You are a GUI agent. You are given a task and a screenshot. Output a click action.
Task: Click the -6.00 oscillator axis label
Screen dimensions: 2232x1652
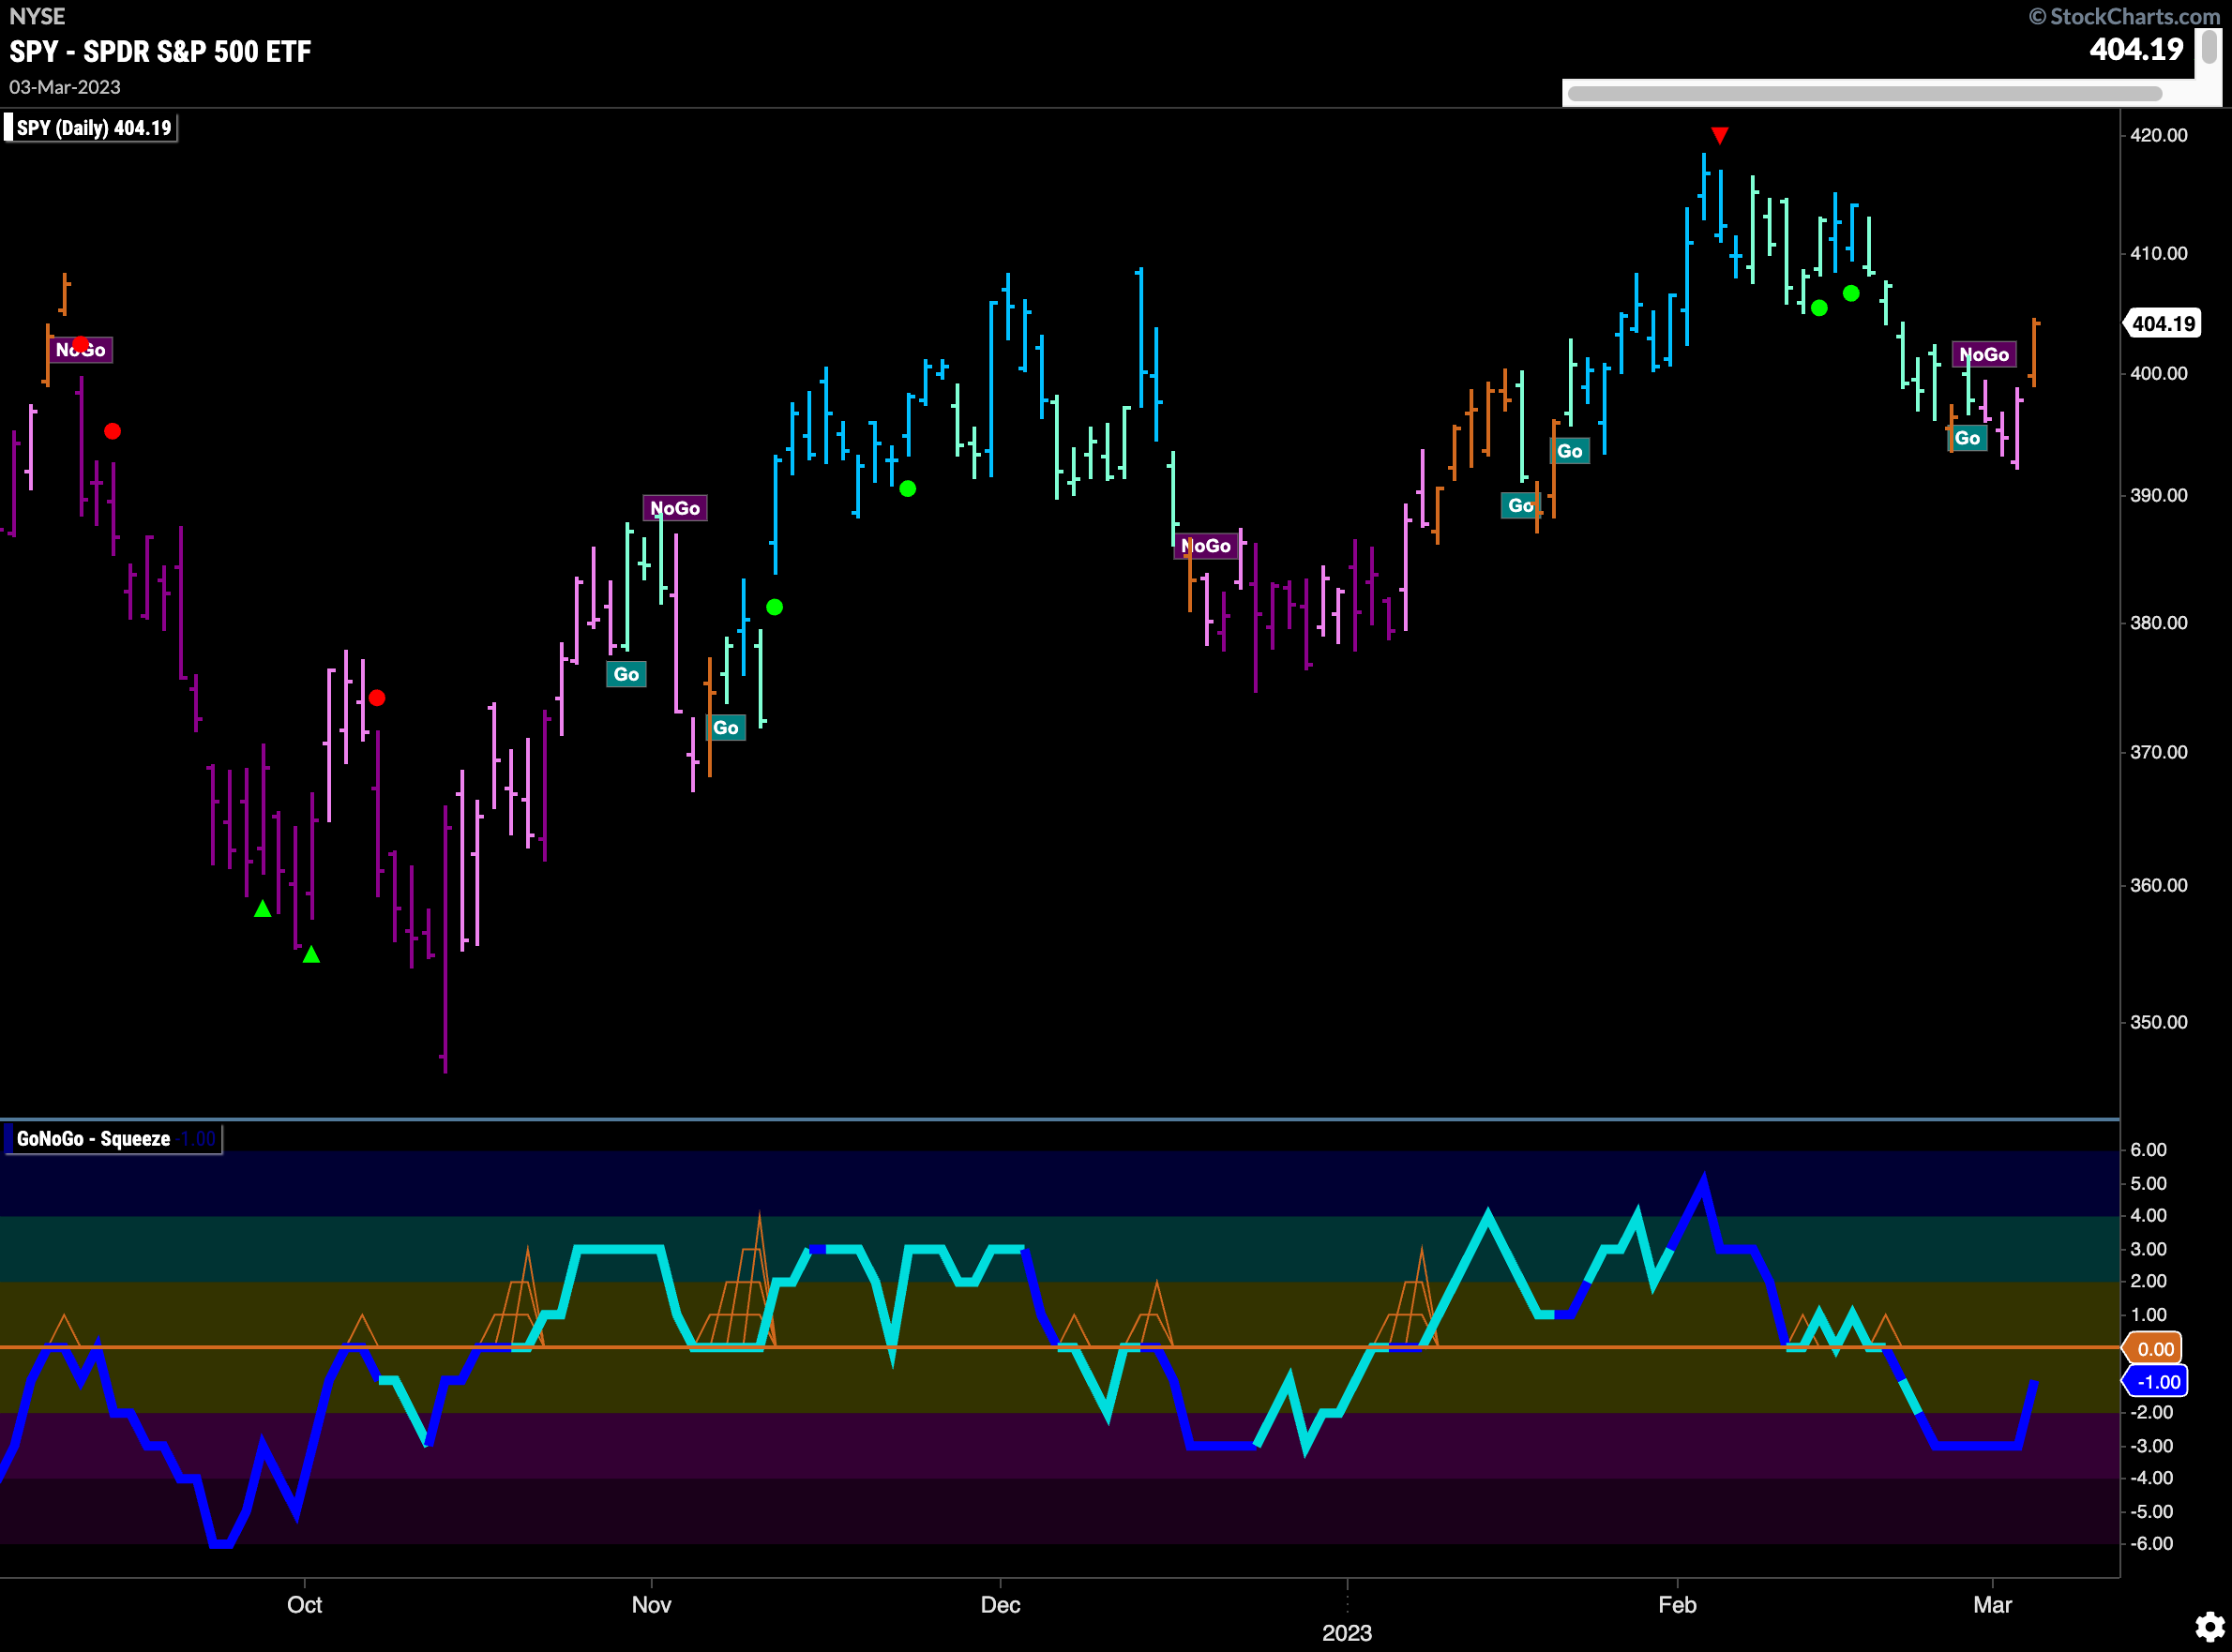click(2150, 1544)
